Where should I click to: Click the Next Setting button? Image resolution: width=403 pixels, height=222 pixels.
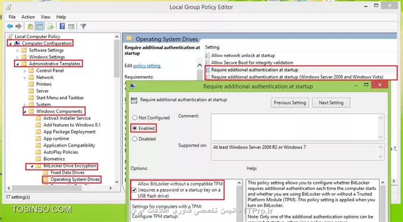pos(331,103)
